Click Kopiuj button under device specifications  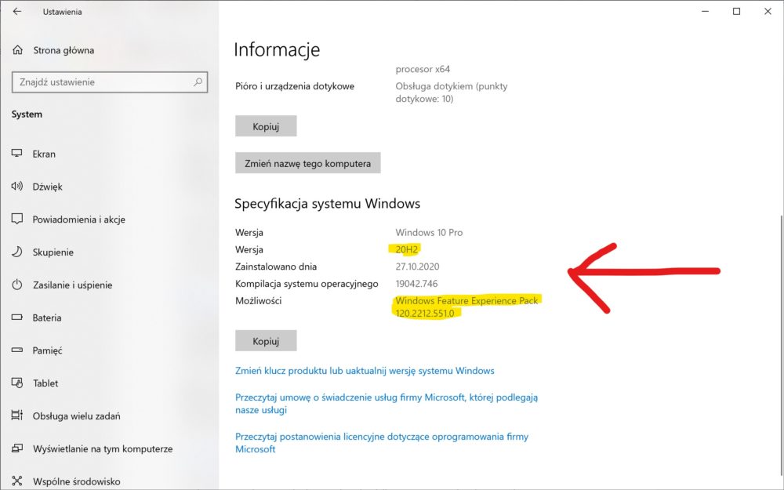coord(266,126)
